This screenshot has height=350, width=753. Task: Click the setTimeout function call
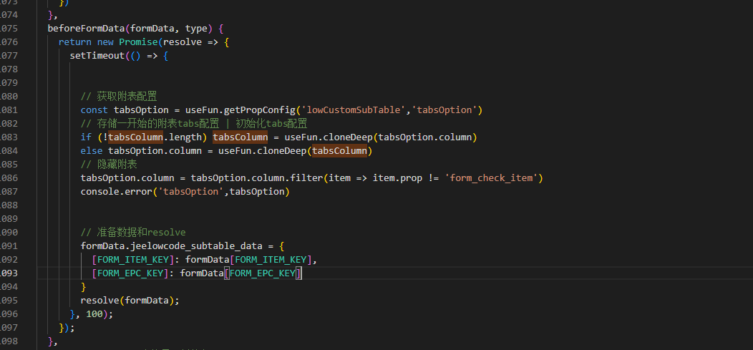click(x=97, y=56)
